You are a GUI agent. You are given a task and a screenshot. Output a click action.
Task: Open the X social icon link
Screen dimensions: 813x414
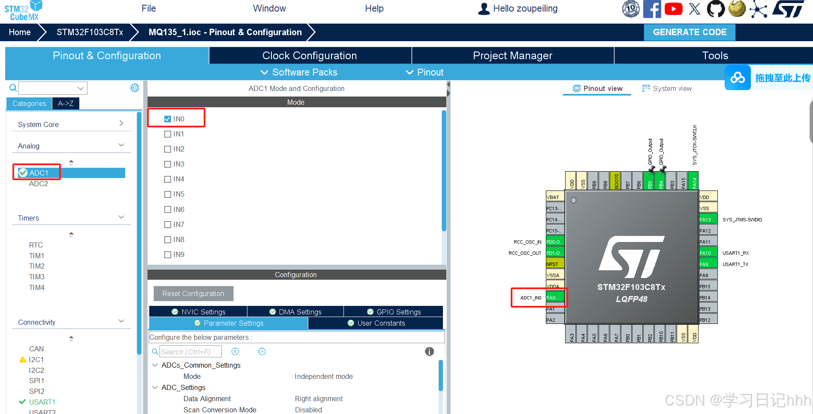click(x=694, y=9)
